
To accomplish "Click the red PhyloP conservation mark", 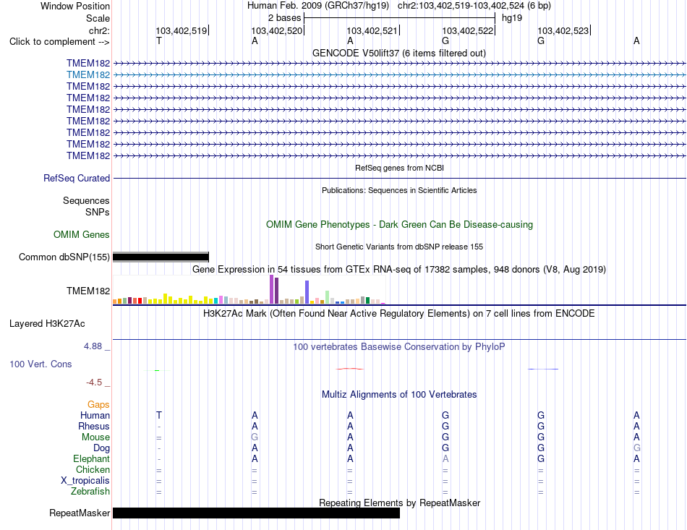I will pyautogui.click(x=349, y=369).
